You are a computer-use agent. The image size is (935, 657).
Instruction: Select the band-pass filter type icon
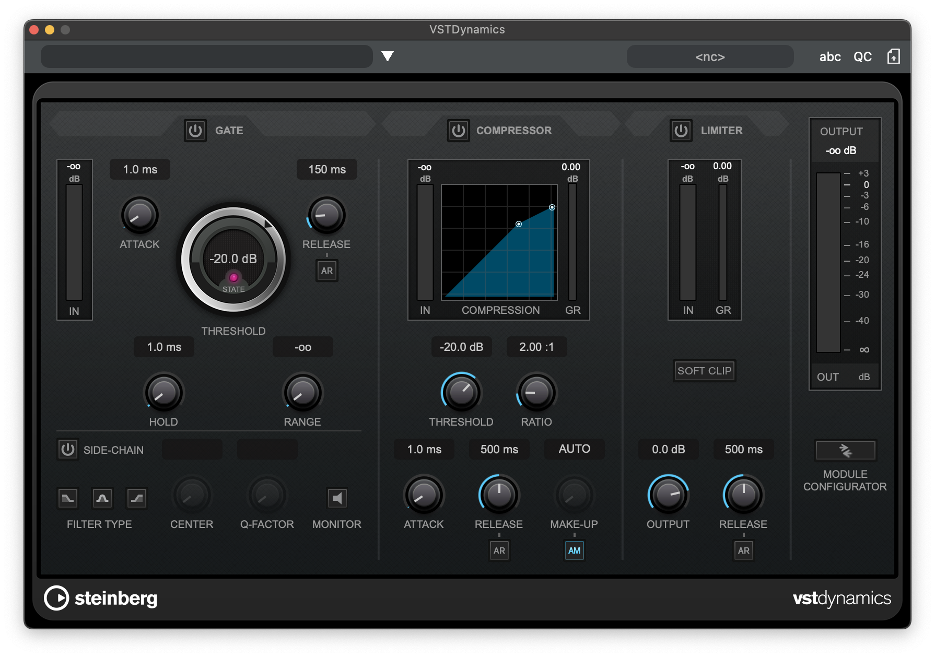(x=102, y=498)
